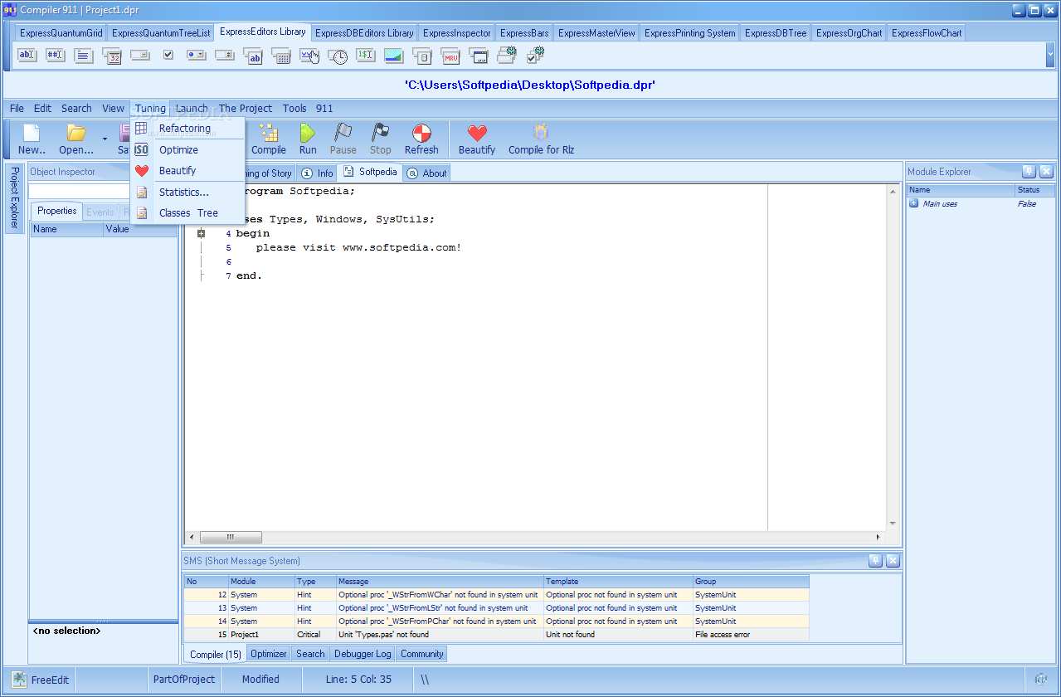Close the SMS message panel
Screen dimensions: 1061x697
(x=893, y=561)
